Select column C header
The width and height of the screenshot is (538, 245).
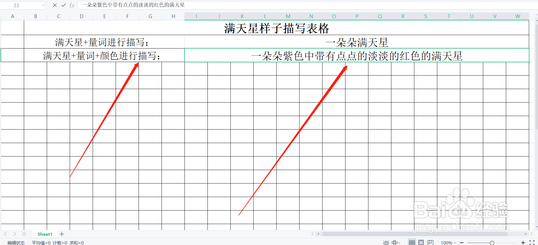(59, 16)
